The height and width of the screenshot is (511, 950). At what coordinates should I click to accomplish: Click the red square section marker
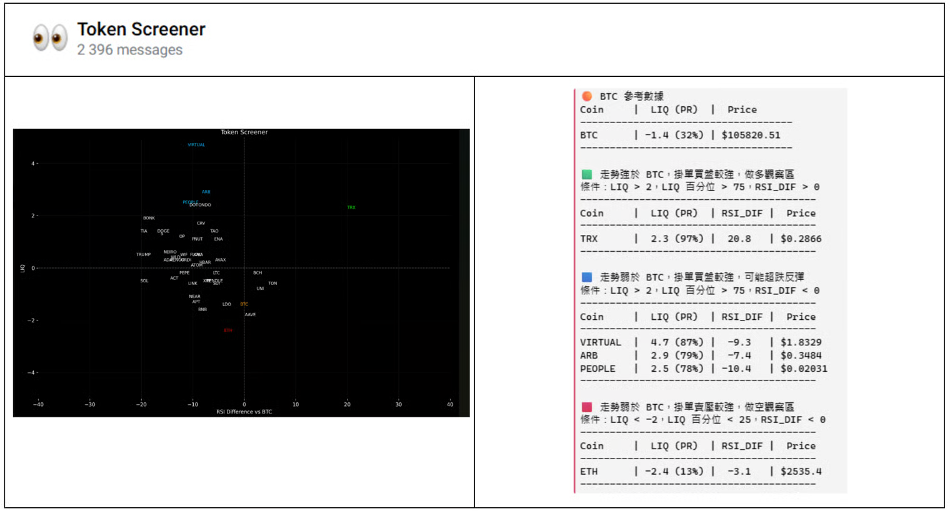coord(587,407)
